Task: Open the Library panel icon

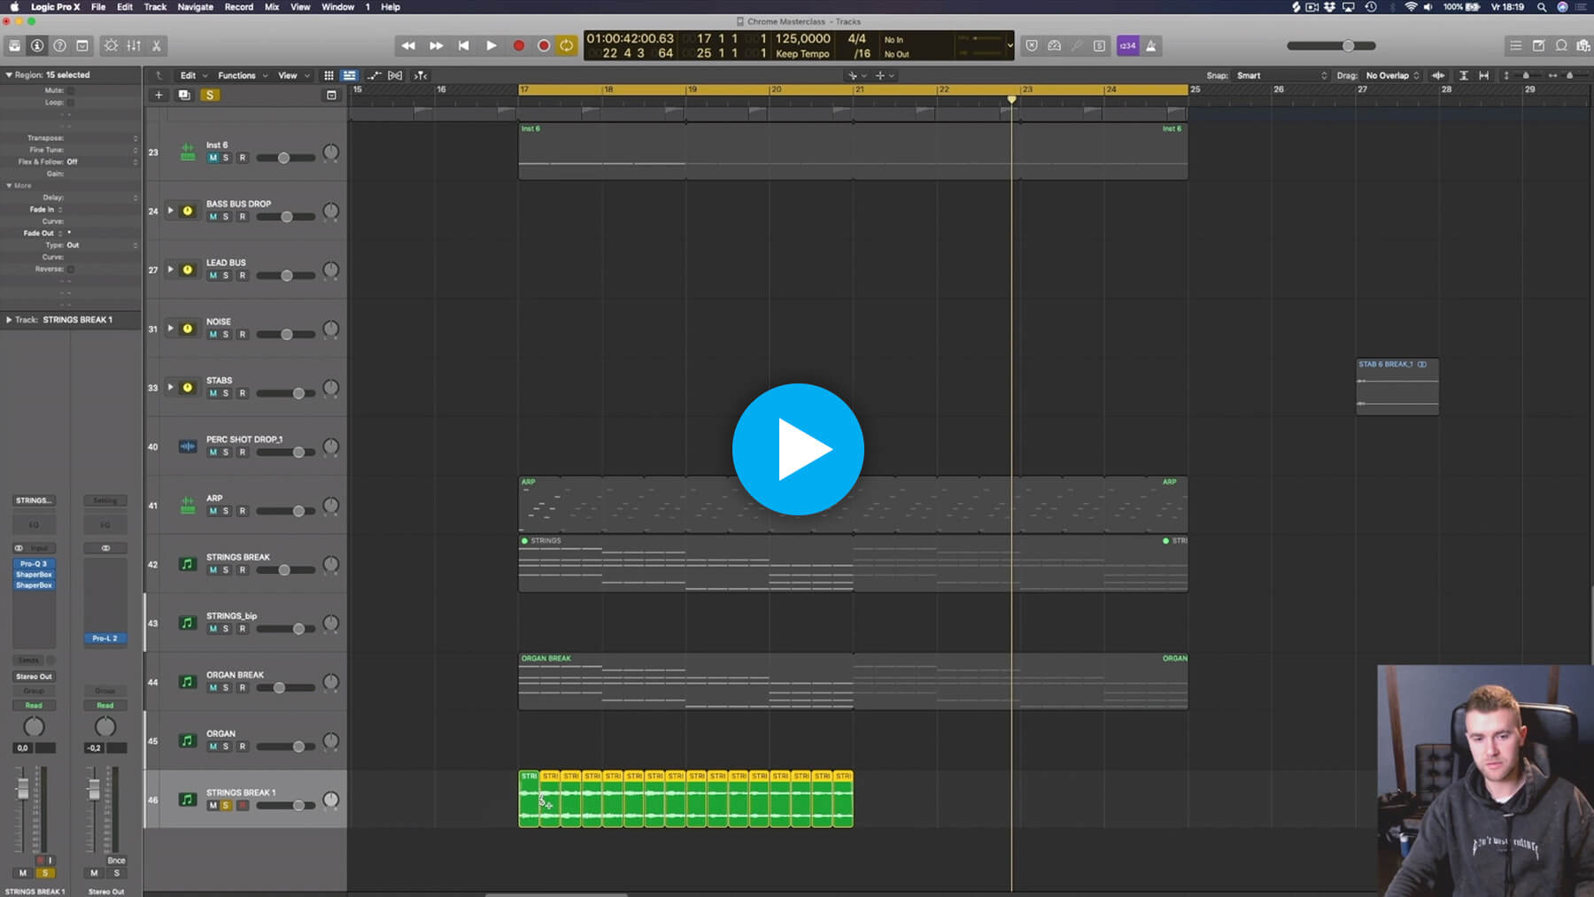Action: 14,45
